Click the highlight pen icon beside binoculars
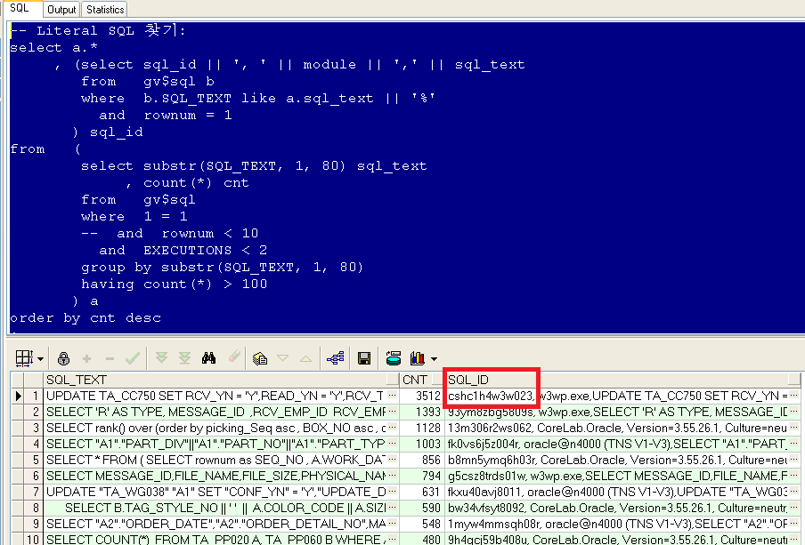The width and height of the screenshot is (805, 545). (x=234, y=358)
